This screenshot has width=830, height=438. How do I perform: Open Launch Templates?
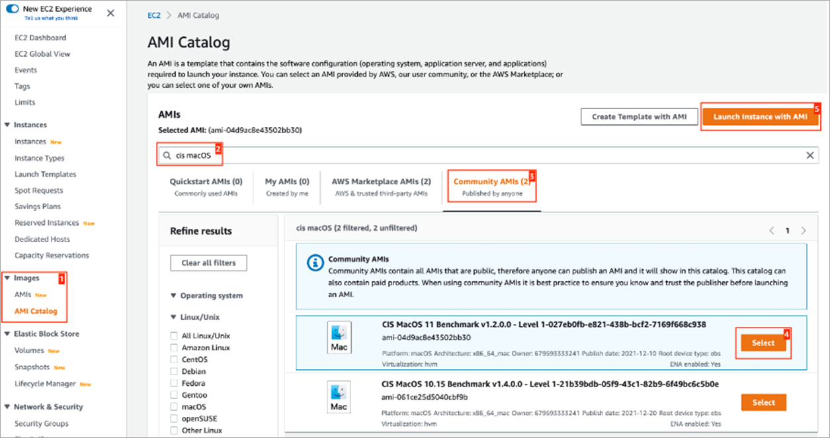[46, 175]
